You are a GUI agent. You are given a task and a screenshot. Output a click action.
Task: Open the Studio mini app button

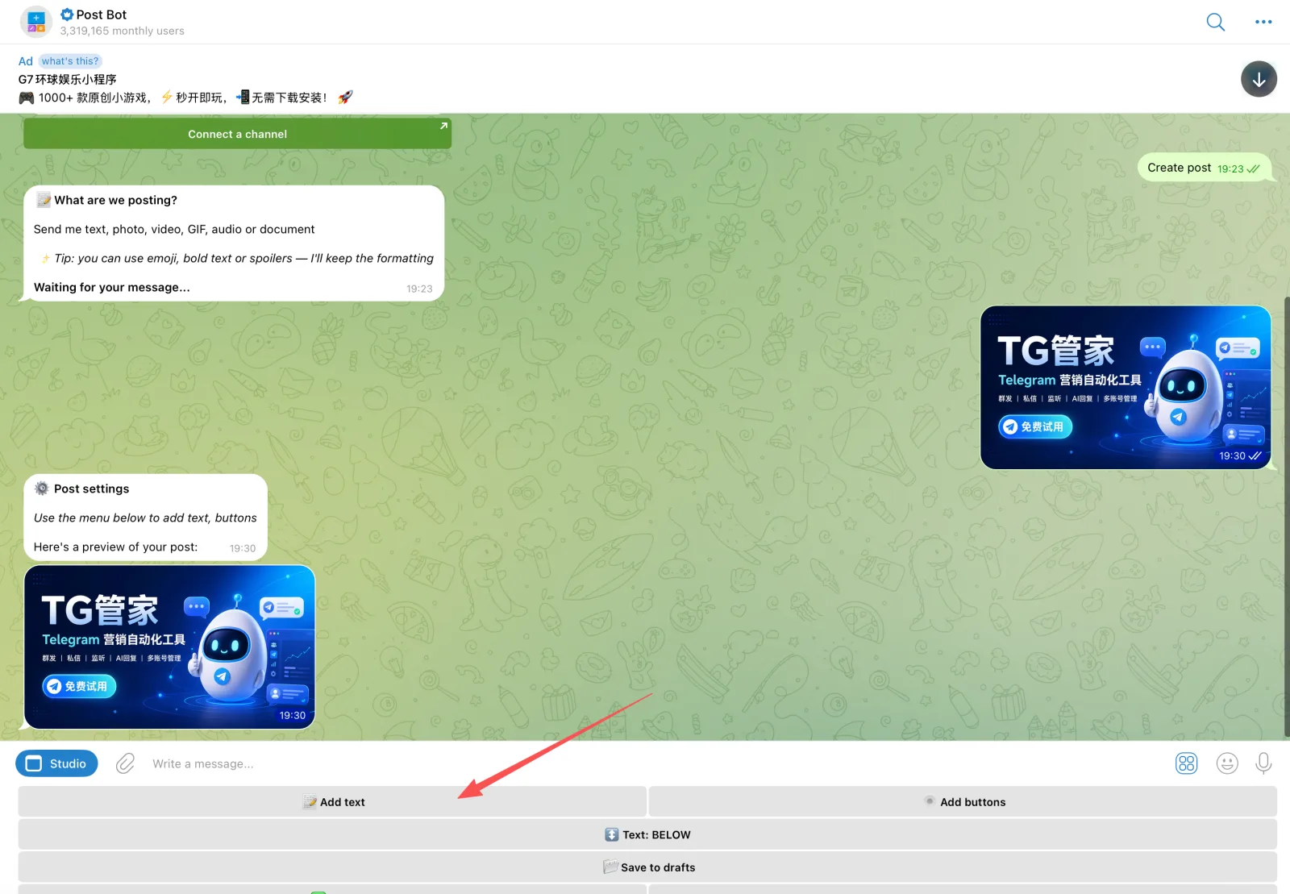pos(56,763)
